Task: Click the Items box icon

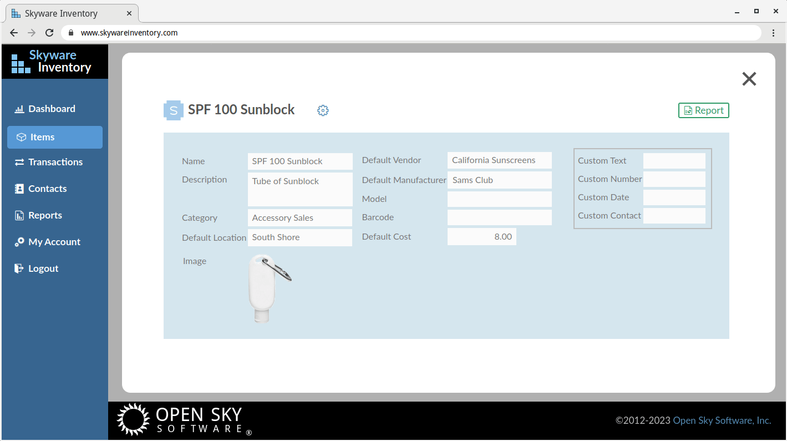Action: 21,137
